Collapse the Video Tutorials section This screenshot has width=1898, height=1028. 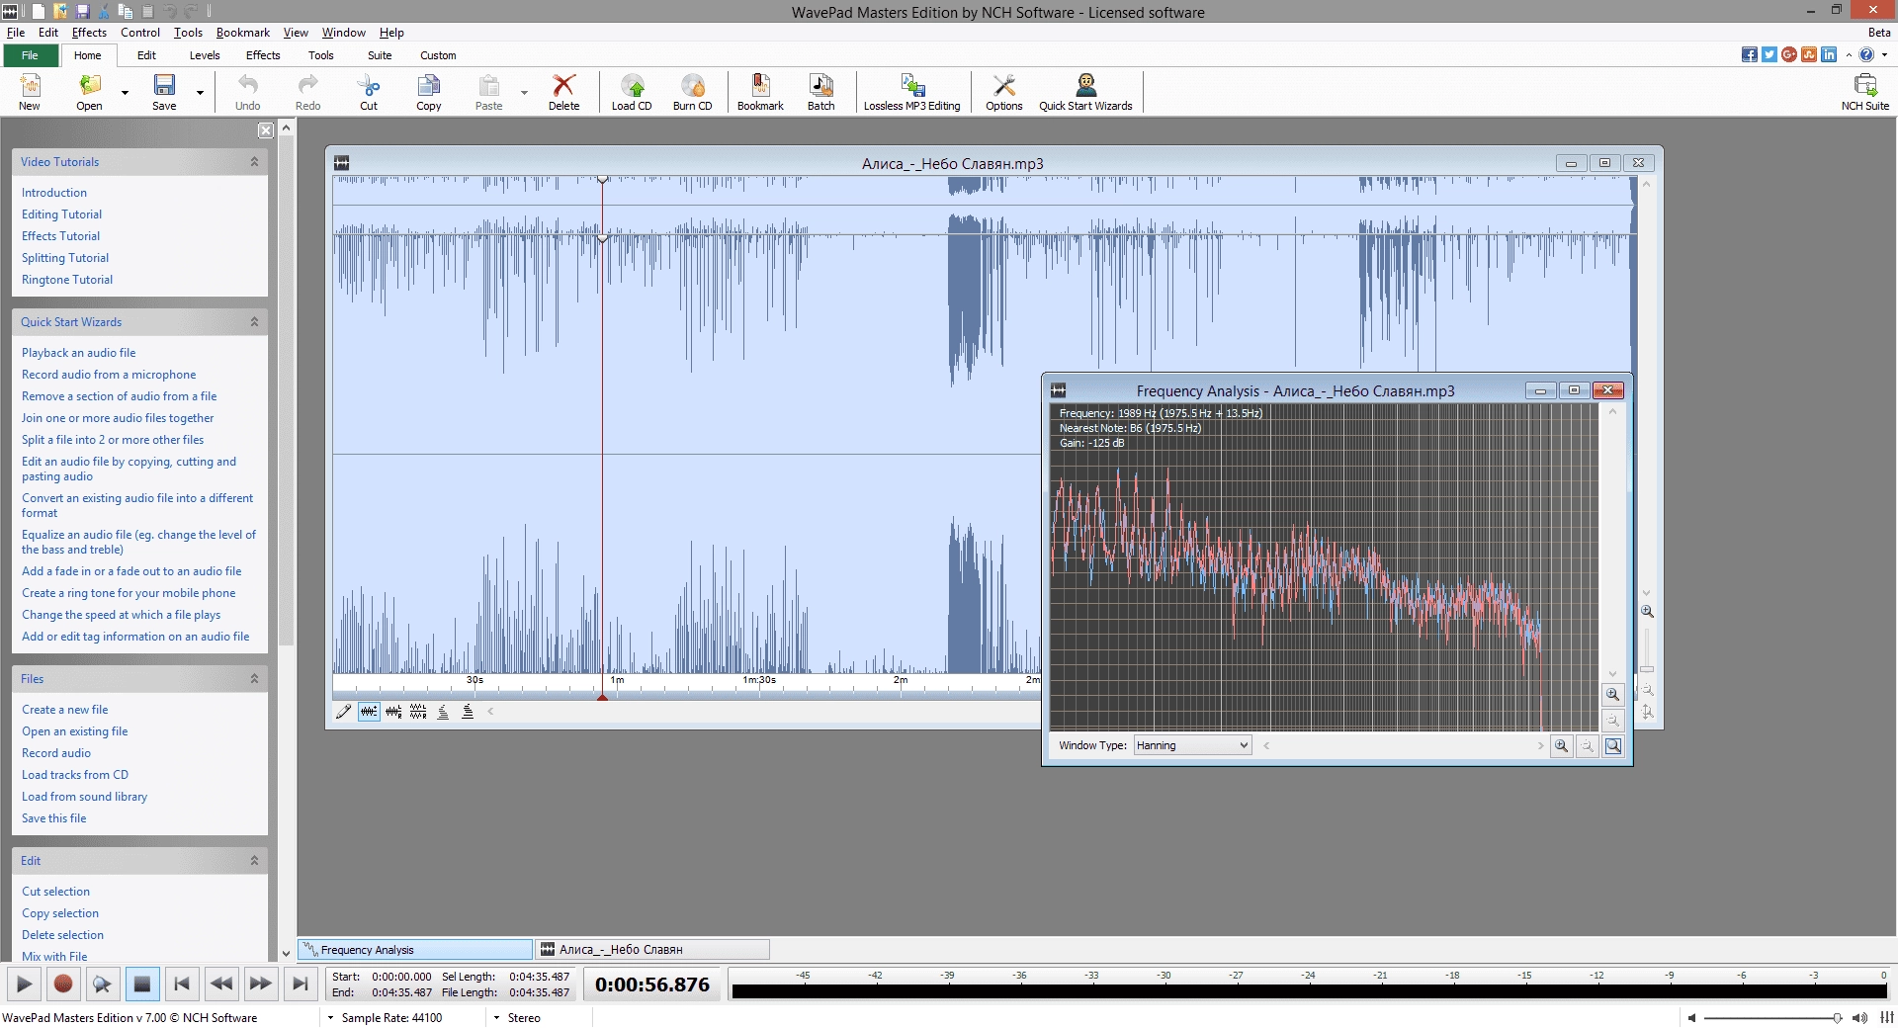pos(254,162)
